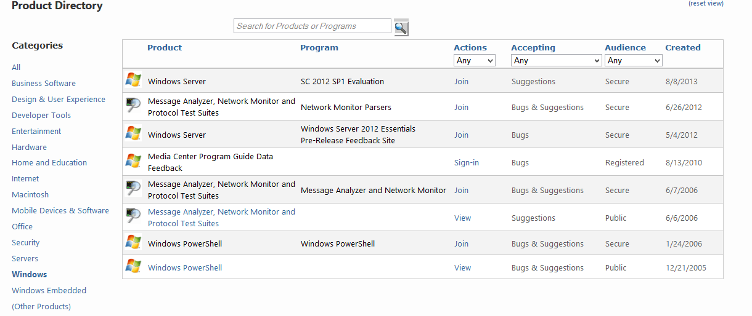Open the Actions filter dropdown
The width and height of the screenshot is (752, 316).
click(x=475, y=60)
